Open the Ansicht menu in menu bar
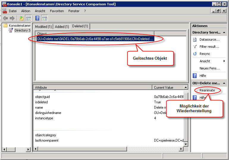 [40, 11]
